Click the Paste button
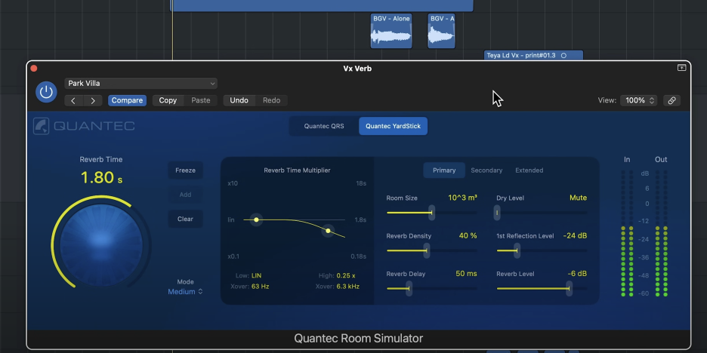 point(201,100)
